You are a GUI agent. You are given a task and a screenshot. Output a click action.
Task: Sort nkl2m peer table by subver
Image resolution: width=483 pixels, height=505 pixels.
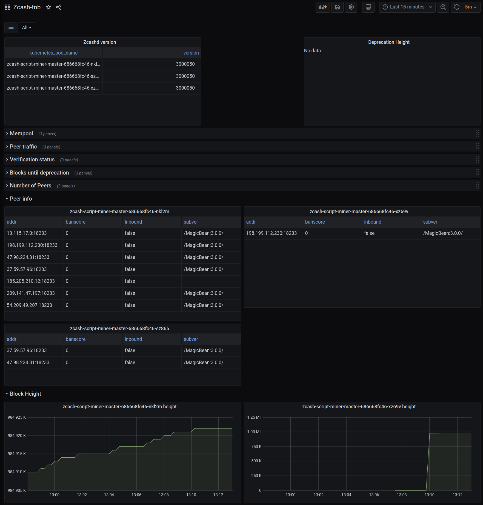coord(191,222)
